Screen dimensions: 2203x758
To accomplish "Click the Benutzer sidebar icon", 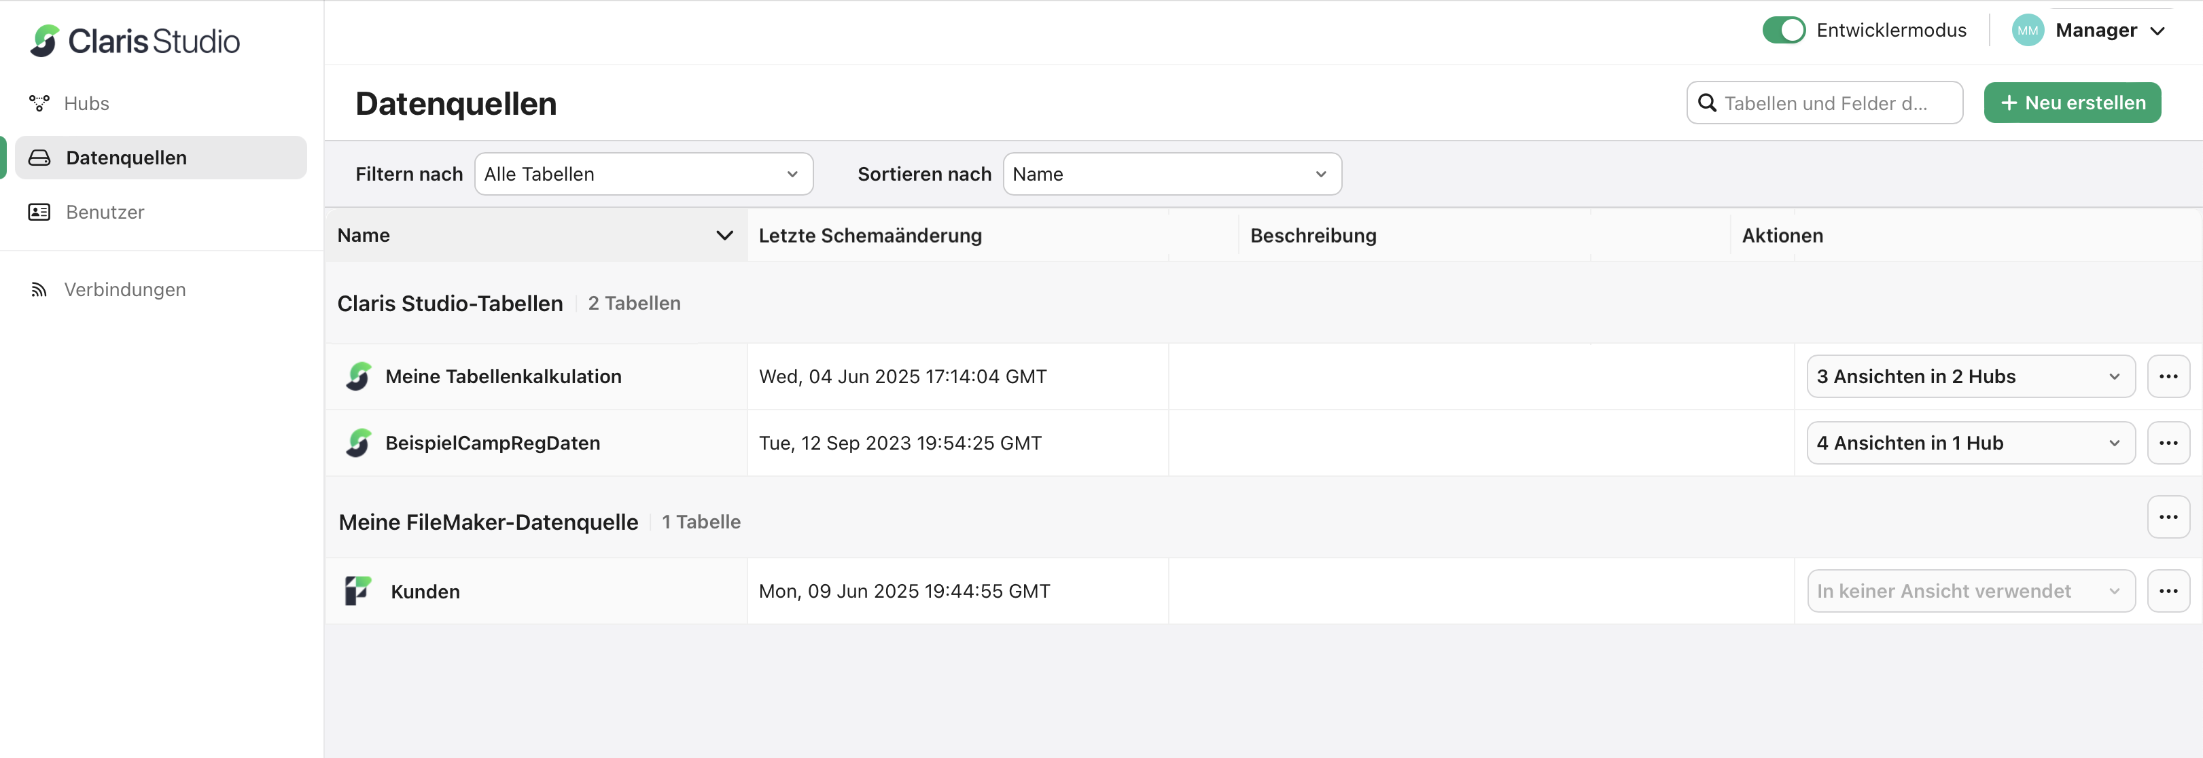I will 39,212.
